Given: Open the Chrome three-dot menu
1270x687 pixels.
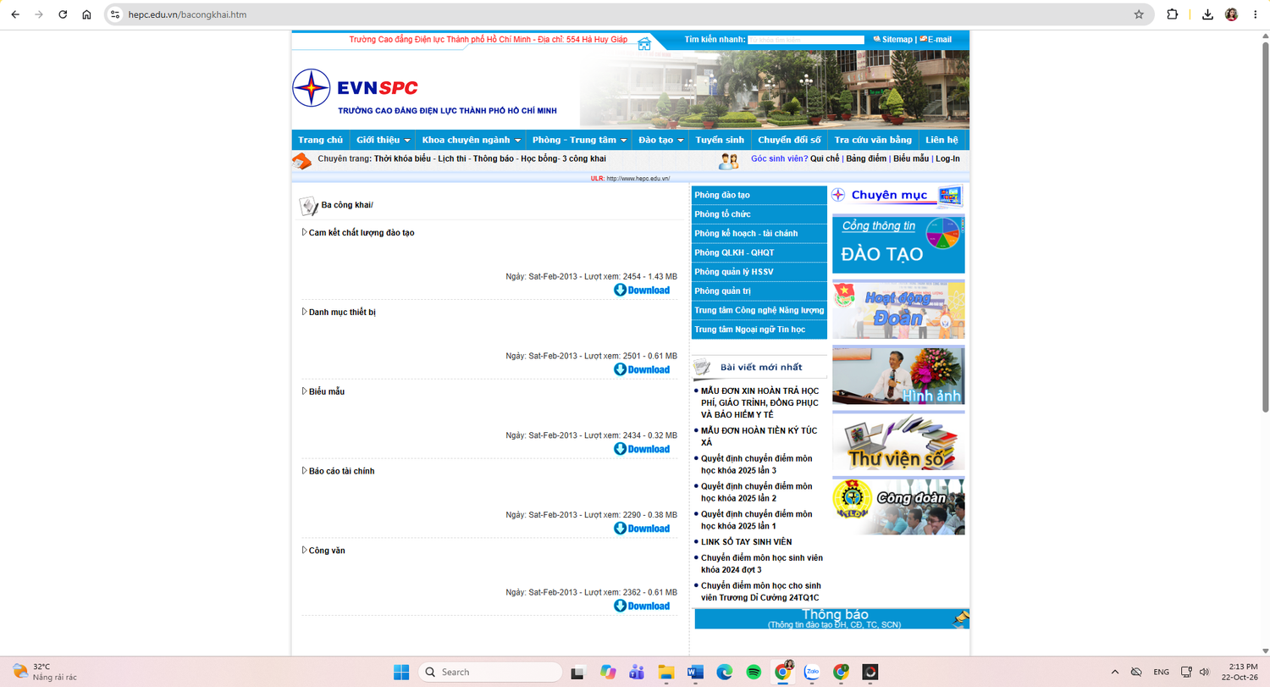Looking at the screenshot, I should (1255, 14).
